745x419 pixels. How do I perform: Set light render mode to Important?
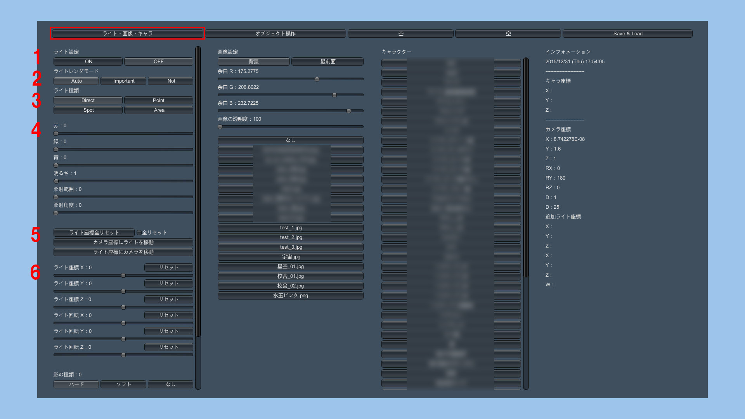point(123,81)
